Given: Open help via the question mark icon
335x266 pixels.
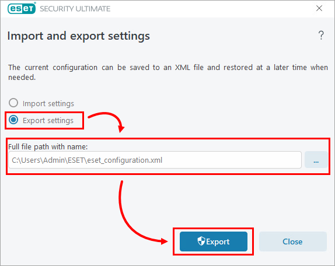Looking at the screenshot, I should 321,36.
